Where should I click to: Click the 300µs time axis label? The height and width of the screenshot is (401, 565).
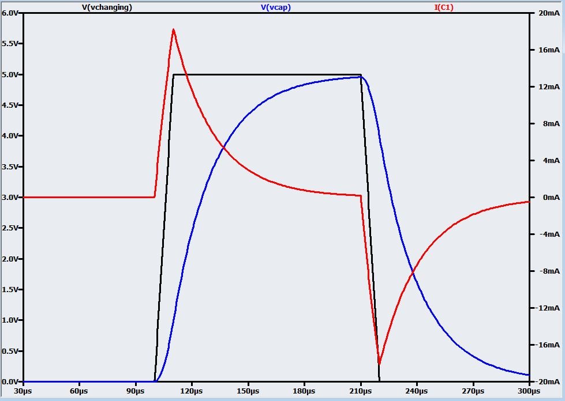point(529,391)
